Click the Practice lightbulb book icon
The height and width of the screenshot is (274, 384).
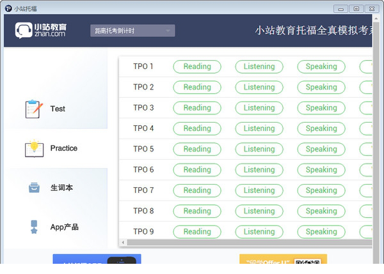(x=35, y=148)
